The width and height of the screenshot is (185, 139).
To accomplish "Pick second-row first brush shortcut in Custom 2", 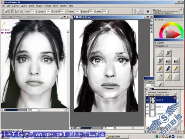I will (x=160, y=61).
